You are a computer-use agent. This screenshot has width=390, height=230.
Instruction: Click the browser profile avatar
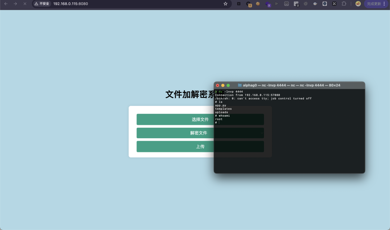pos(358,4)
